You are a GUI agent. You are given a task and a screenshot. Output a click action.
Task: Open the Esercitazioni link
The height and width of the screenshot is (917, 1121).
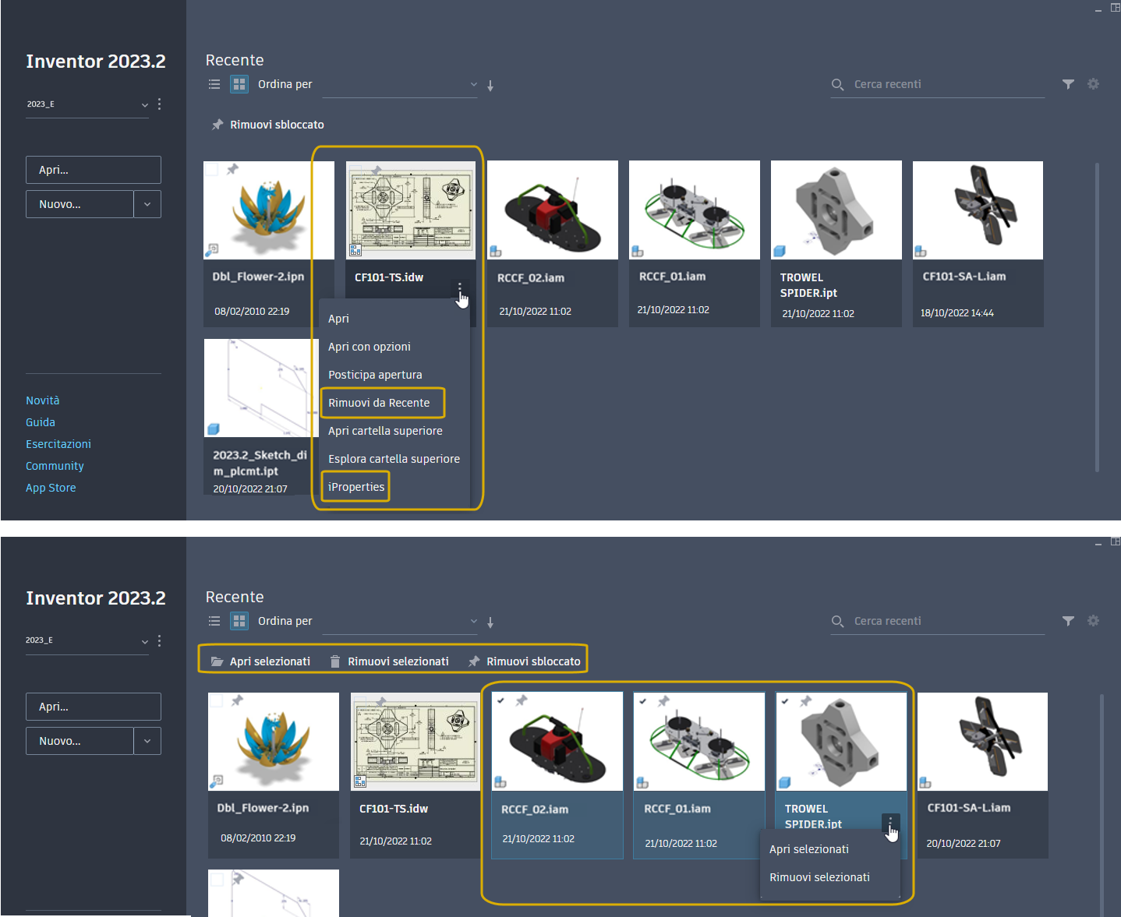(58, 444)
